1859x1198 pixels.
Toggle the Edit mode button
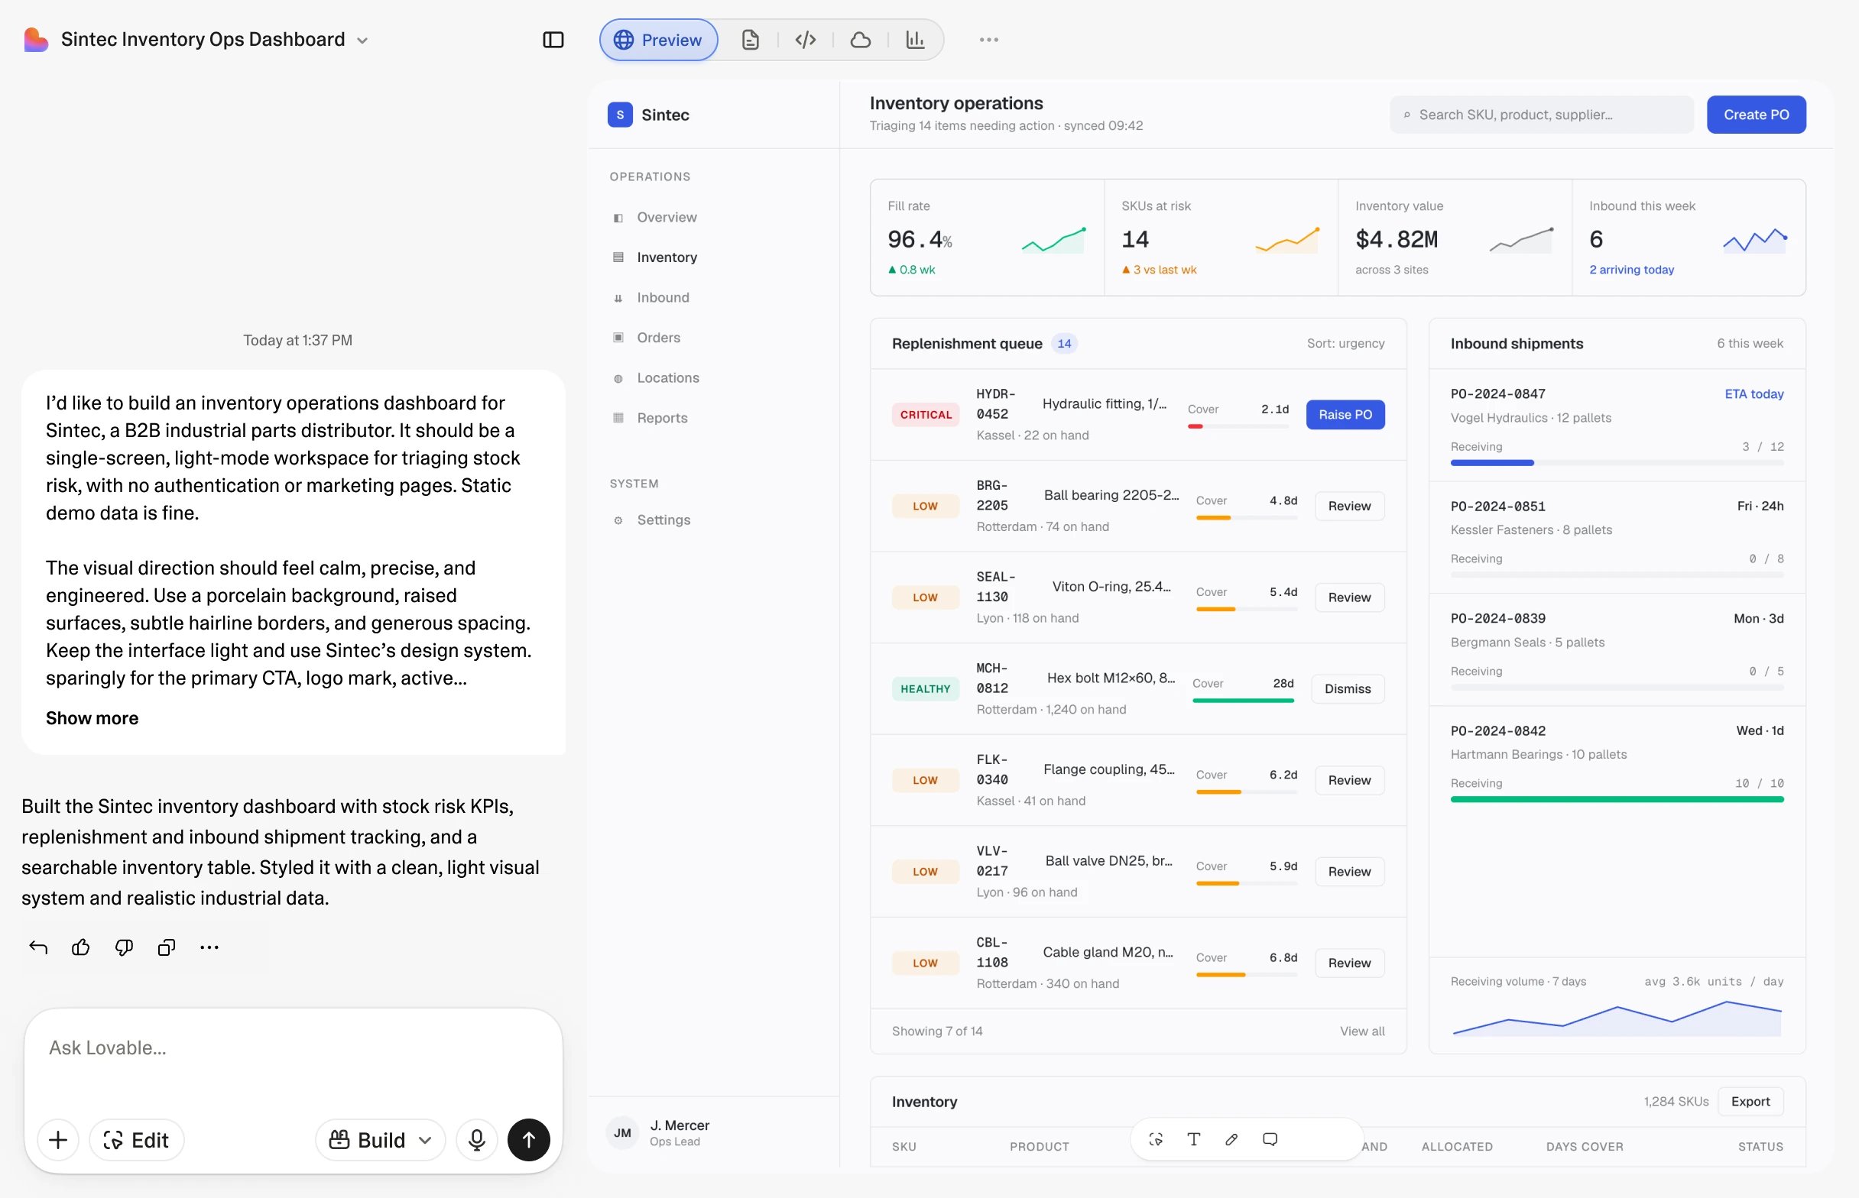coord(136,1140)
